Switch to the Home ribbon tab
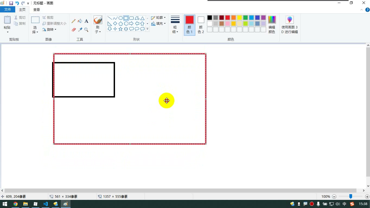This screenshot has width=370, height=208. click(22, 9)
